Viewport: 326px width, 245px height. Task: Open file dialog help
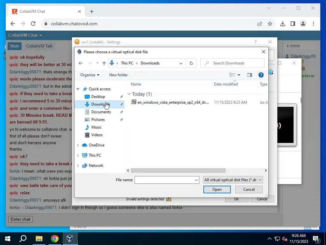[261, 75]
